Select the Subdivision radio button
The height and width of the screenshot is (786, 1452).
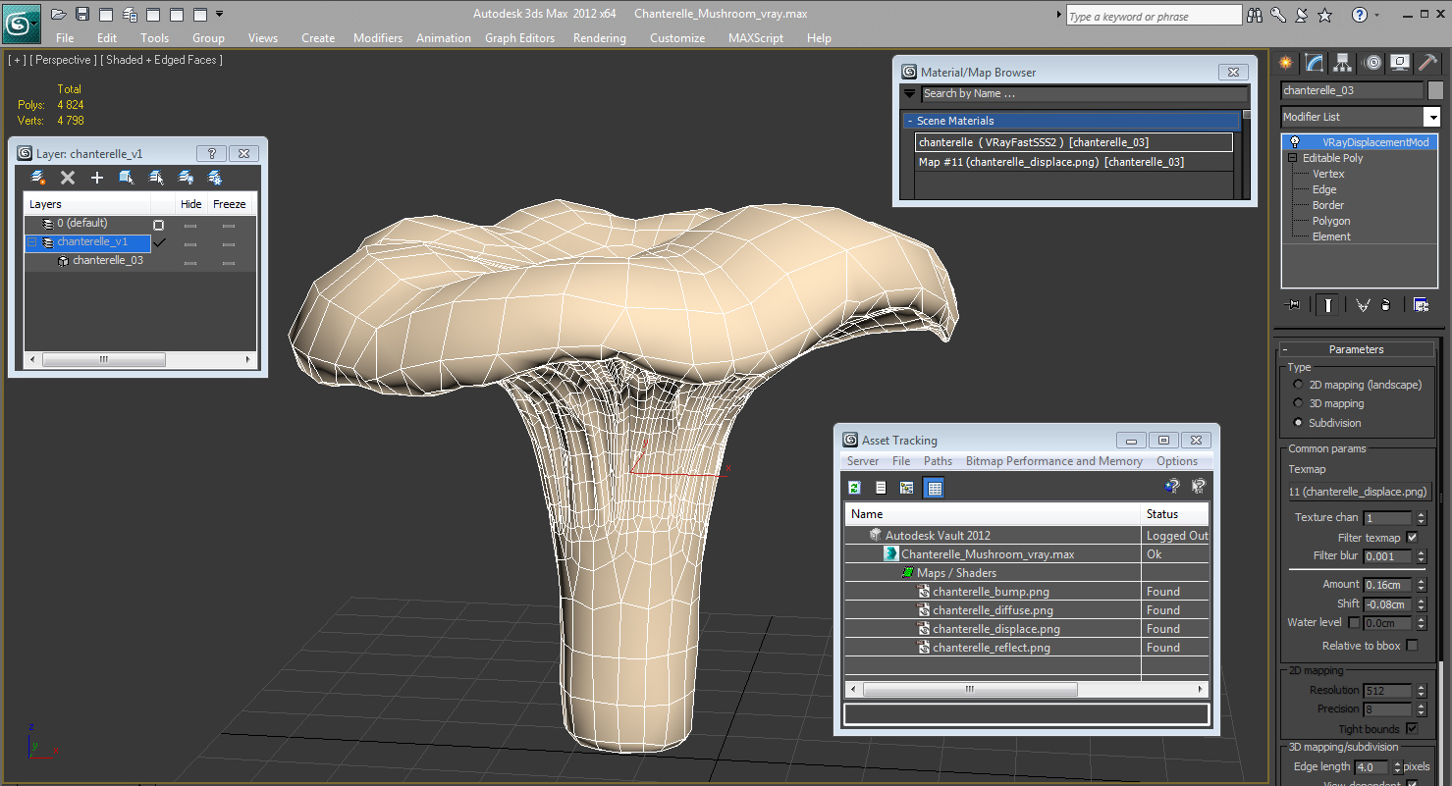pyautogui.click(x=1299, y=423)
